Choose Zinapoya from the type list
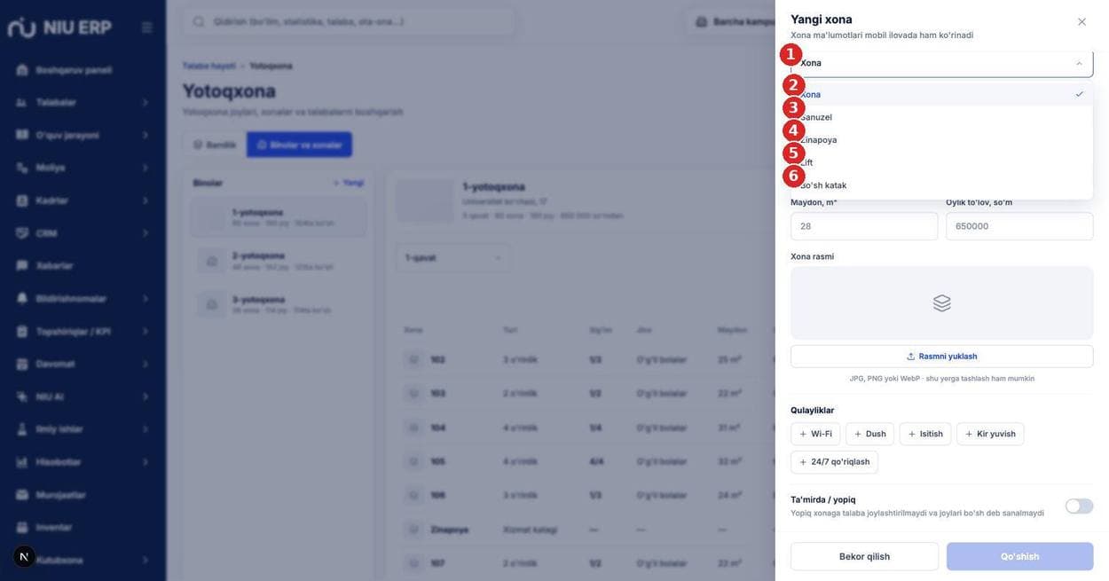This screenshot has height=581, width=1109. (942, 140)
